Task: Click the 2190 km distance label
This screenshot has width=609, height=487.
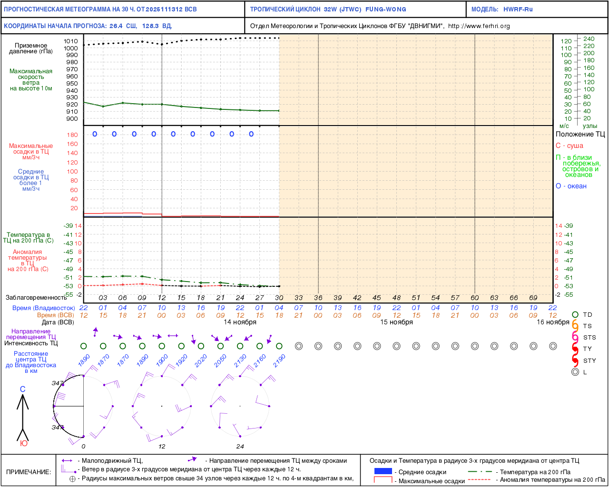Action: coord(279,360)
